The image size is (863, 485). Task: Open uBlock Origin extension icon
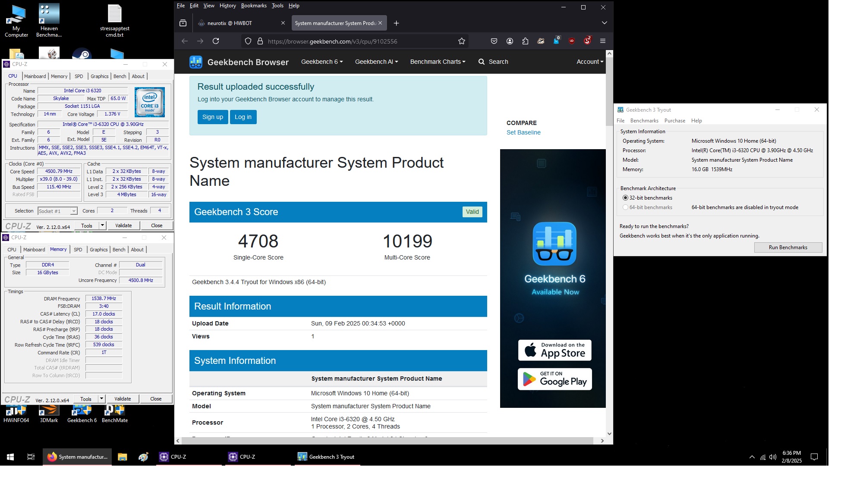coord(572,41)
